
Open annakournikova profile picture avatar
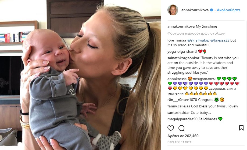click(173, 10)
